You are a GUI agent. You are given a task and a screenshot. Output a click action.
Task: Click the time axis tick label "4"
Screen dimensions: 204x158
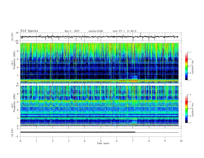[84, 141]
